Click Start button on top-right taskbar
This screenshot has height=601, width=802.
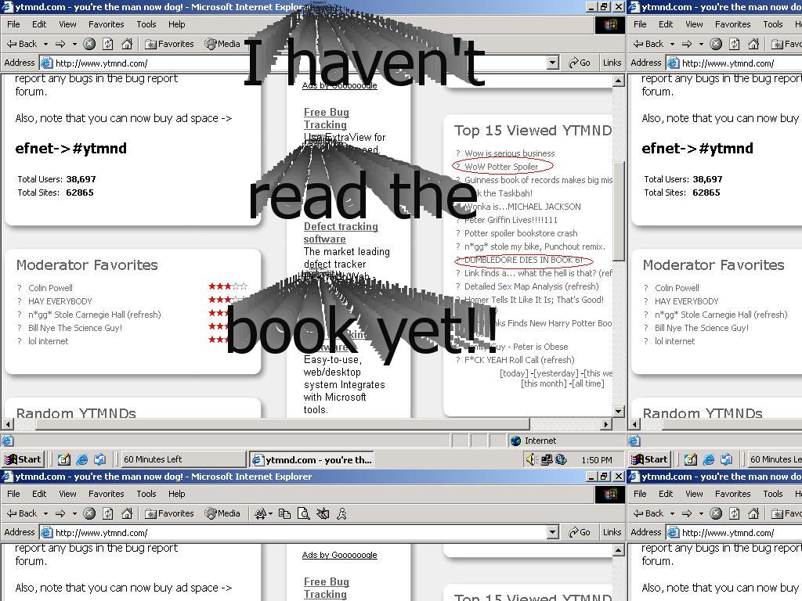point(649,459)
